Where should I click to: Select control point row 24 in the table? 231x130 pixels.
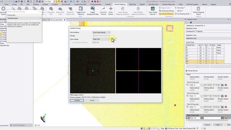click(205, 61)
